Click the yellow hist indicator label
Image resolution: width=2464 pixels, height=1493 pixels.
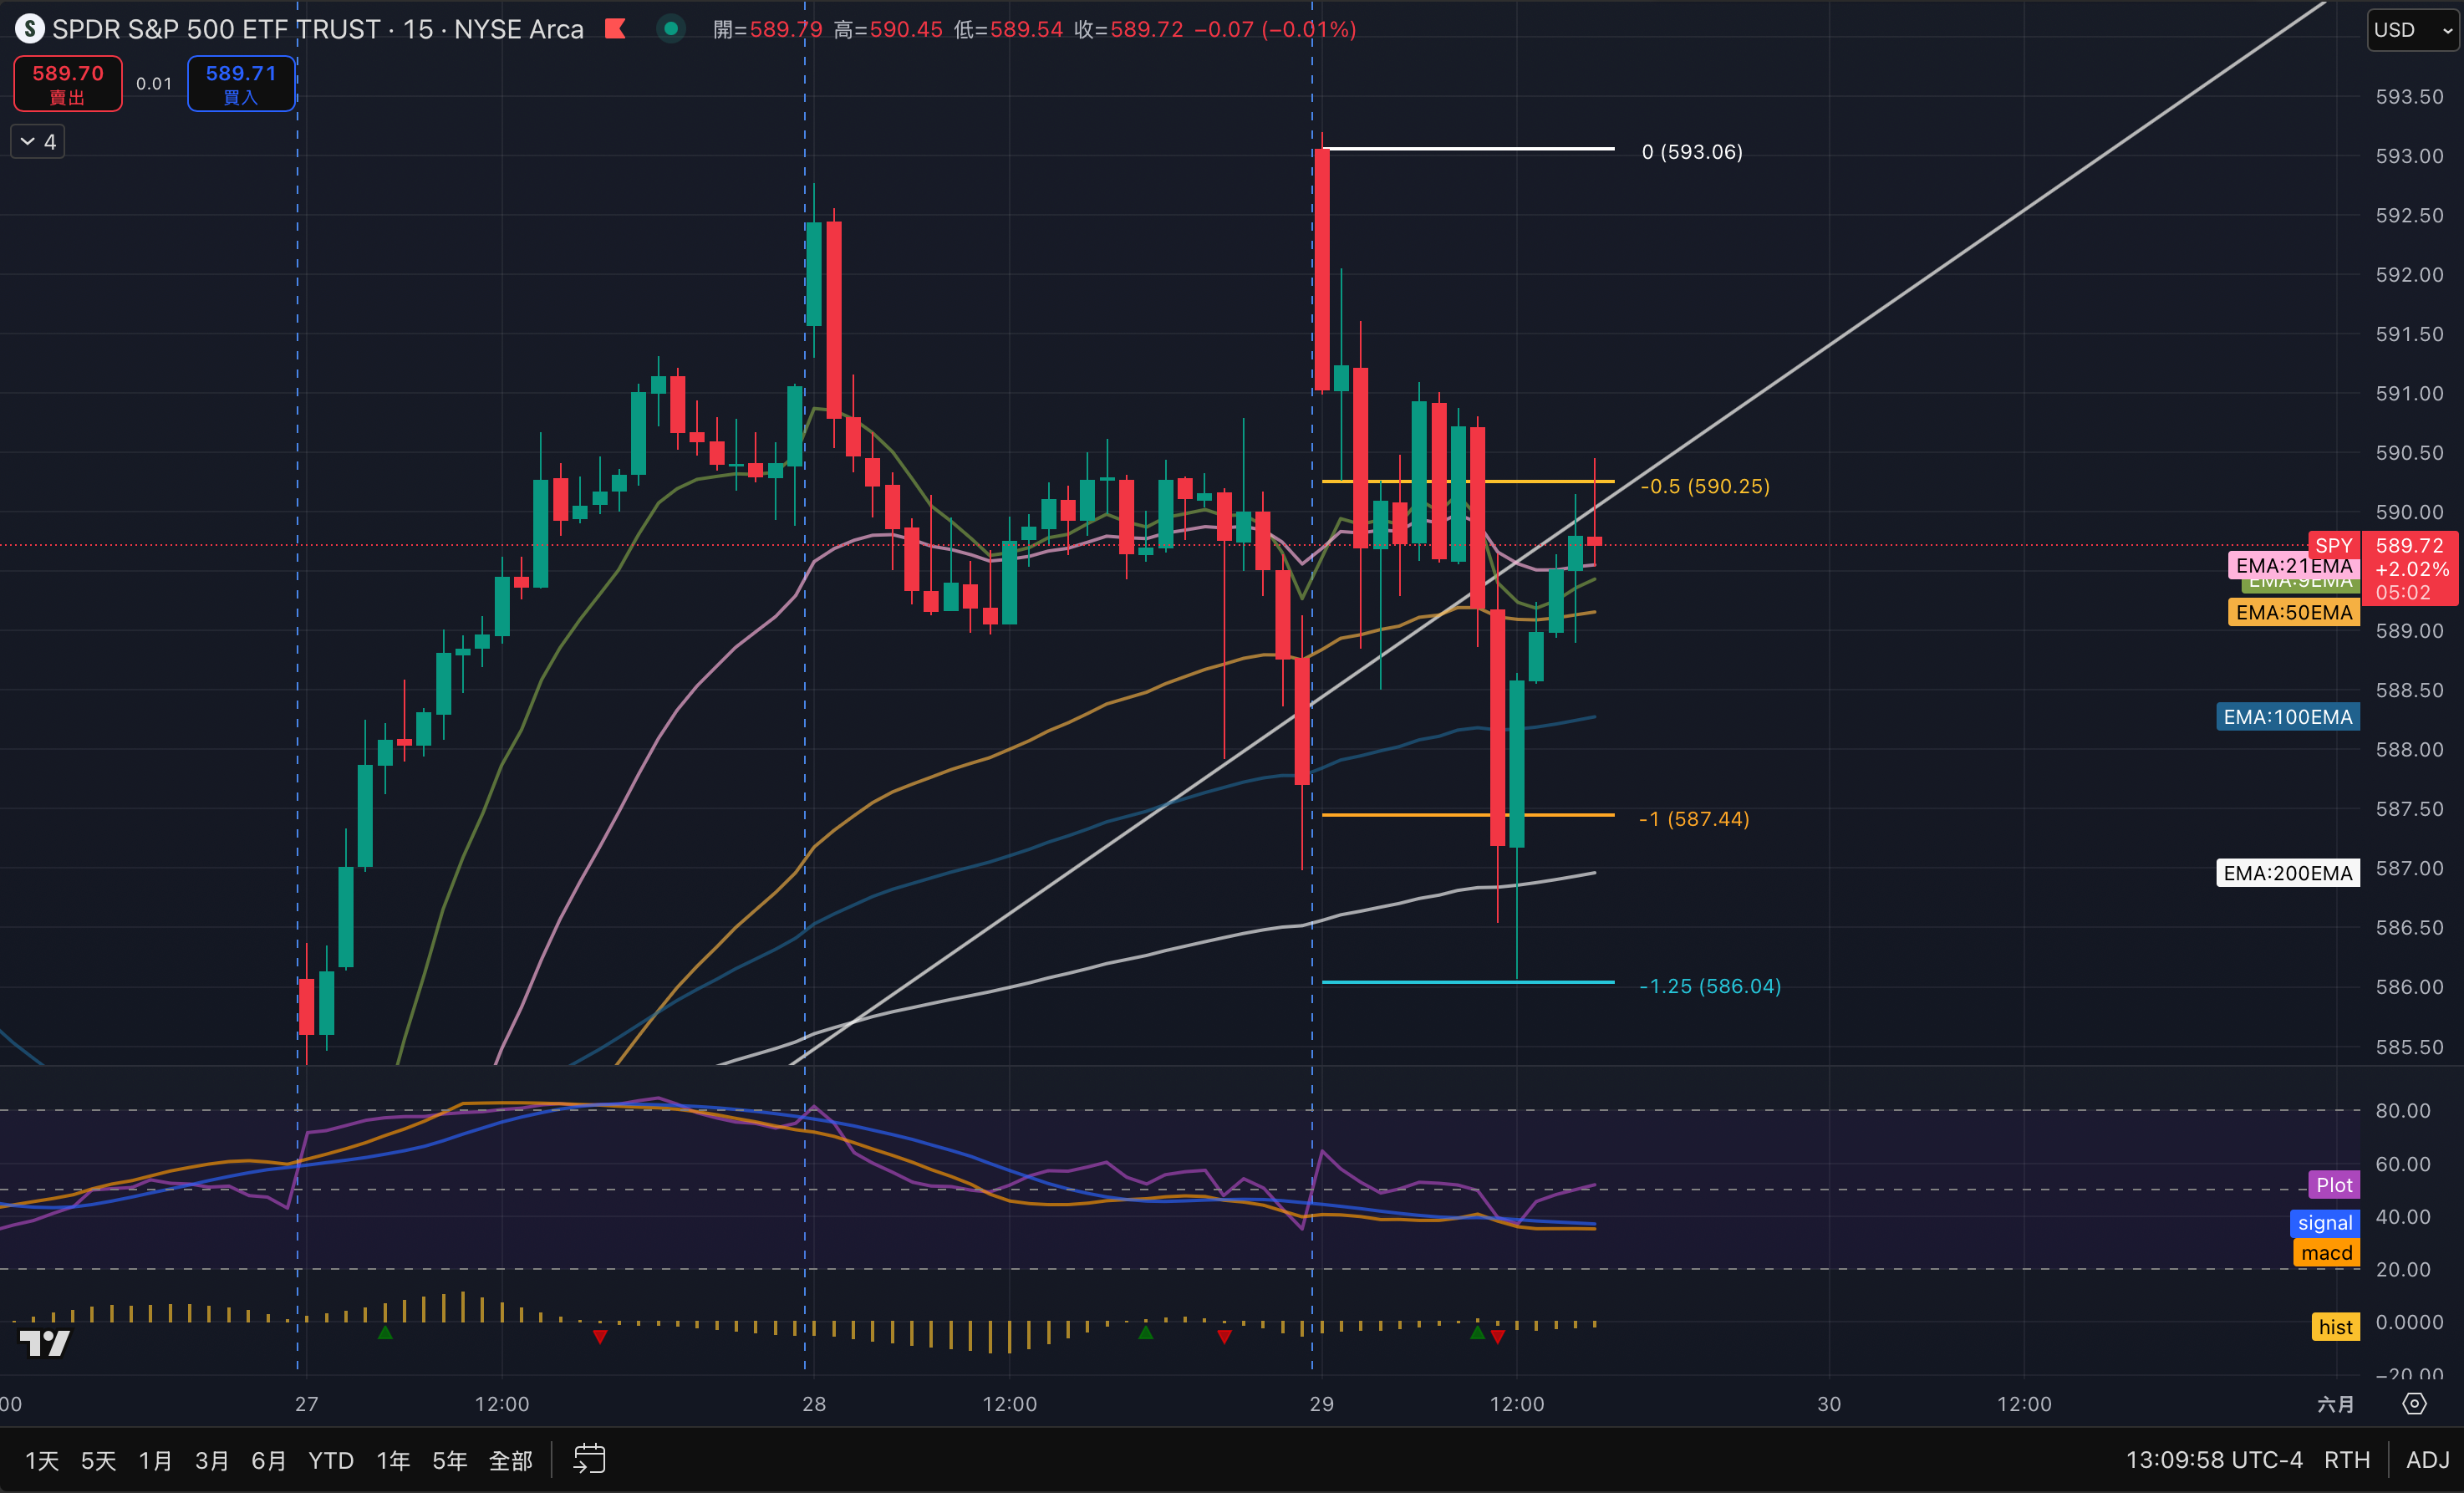pyautogui.click(x=2335, y=1327)
